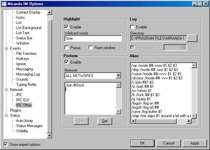Click the log directory browse (...) button
The height and width of the screenshot is (150, 210).
point(192,38)
